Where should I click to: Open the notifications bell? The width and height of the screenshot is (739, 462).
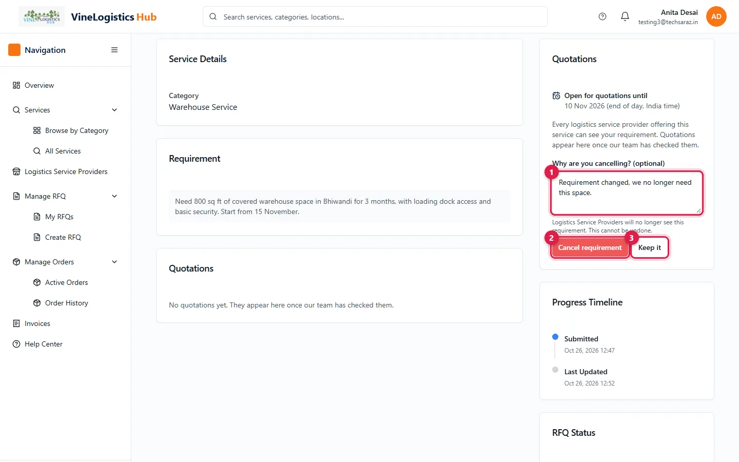tap(625, 16)
